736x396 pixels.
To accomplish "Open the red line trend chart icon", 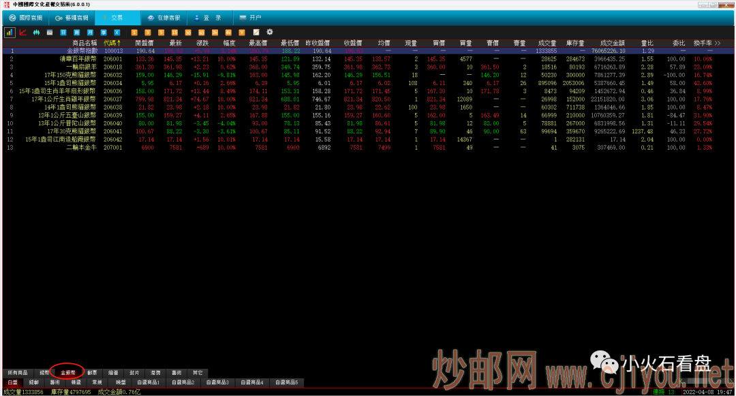I will pyautogui.click(x=23, y=32).
